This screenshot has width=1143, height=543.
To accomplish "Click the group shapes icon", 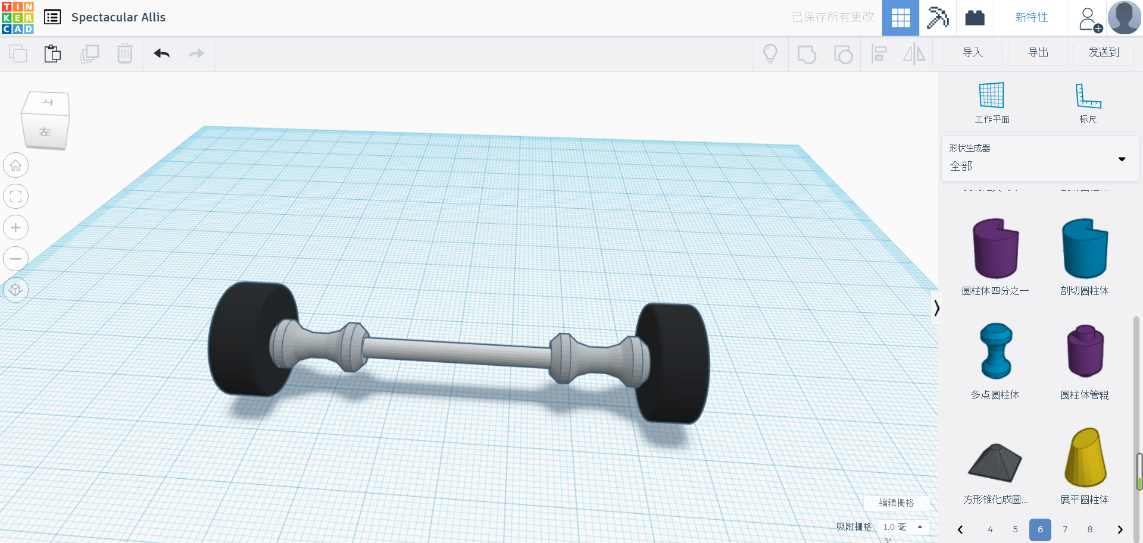I will 807,54.
